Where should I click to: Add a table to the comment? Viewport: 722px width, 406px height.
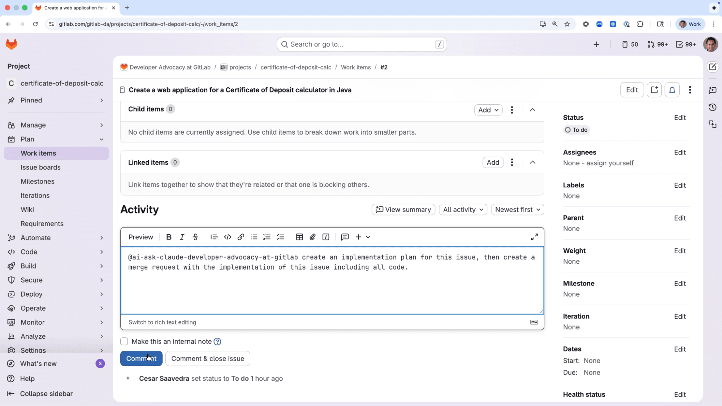point(299,237)
